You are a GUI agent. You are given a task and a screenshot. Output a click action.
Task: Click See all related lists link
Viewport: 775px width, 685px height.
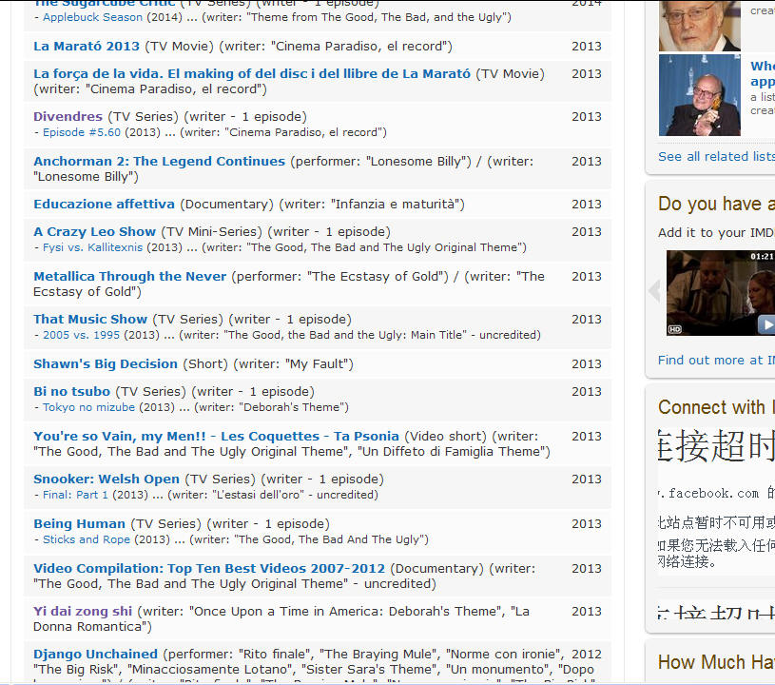(716, 157)
